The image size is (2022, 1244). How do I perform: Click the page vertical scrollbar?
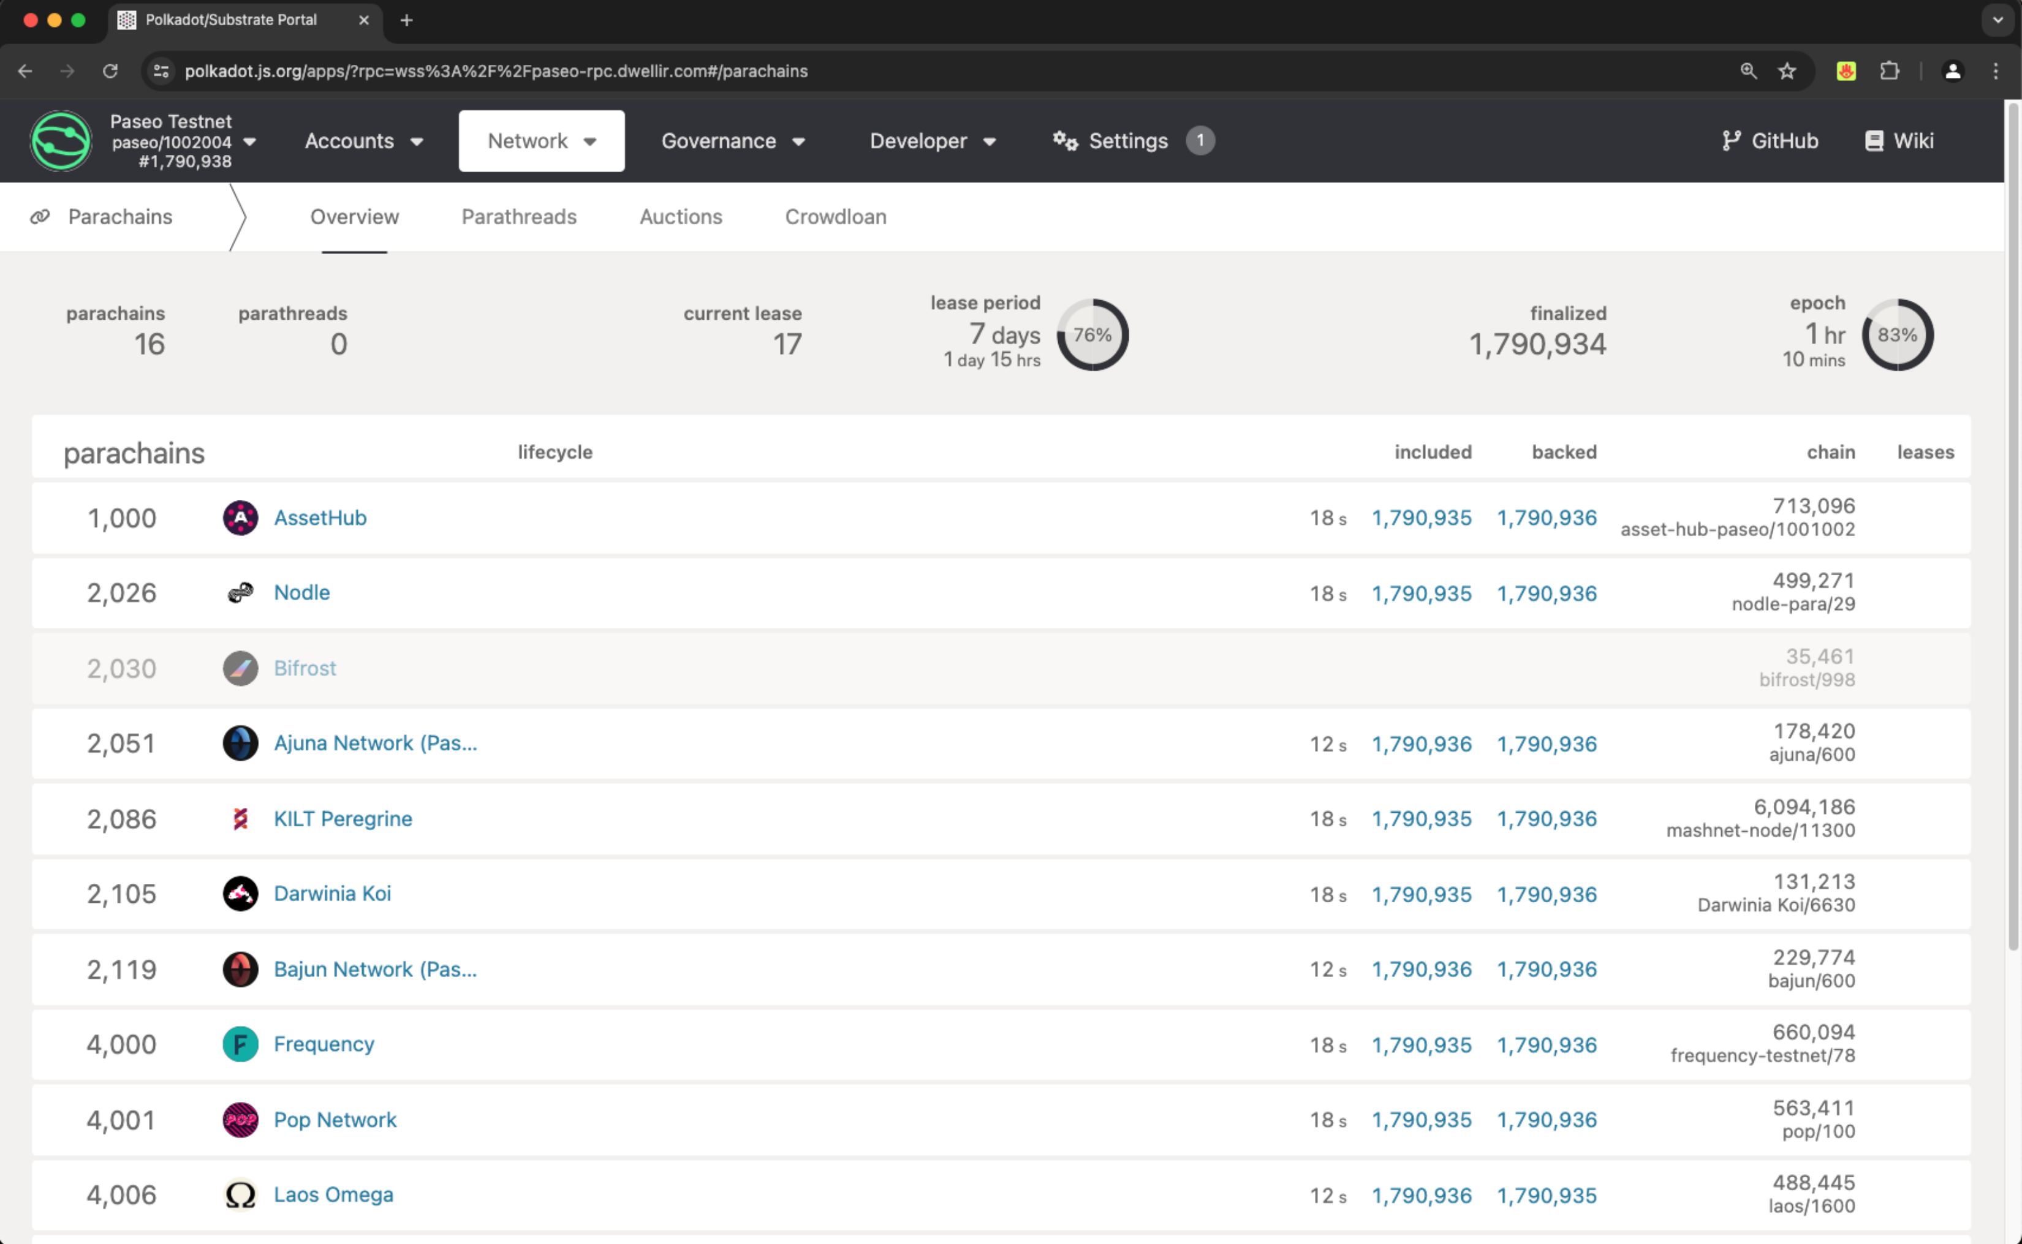pyautogui.click(x=2013, y=527)
